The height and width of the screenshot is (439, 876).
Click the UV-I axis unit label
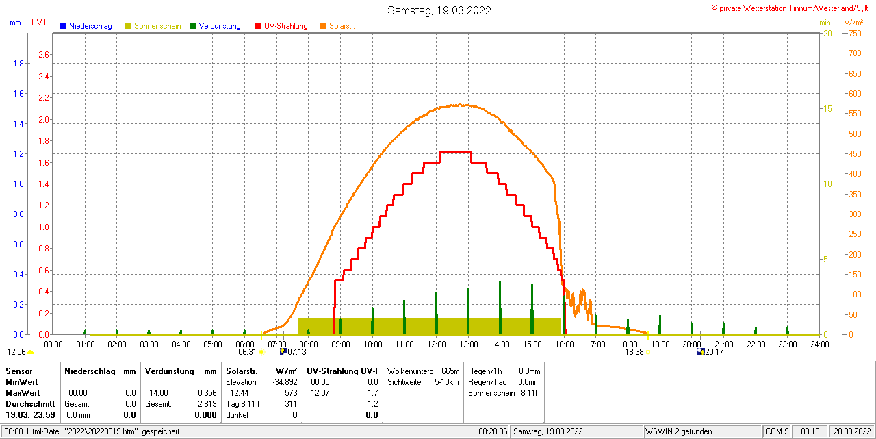click(x=38, y=23)
